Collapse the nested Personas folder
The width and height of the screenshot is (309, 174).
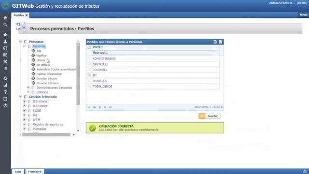(x=25, y=46)
